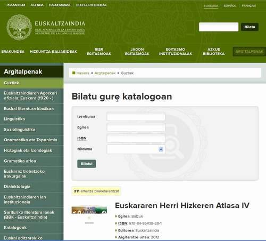Open Euskal aditzarekiko sidebar item
Image resolution: width=266 pixels, height=241 pixels.
tap(31, 237)
